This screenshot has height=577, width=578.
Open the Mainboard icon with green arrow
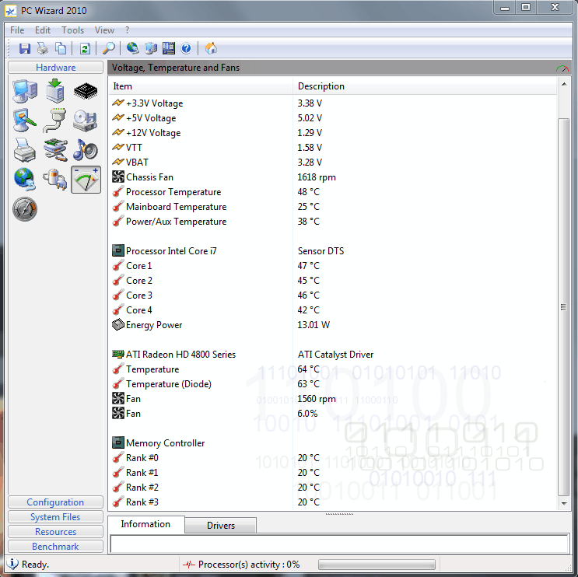(x=55, y=91)
